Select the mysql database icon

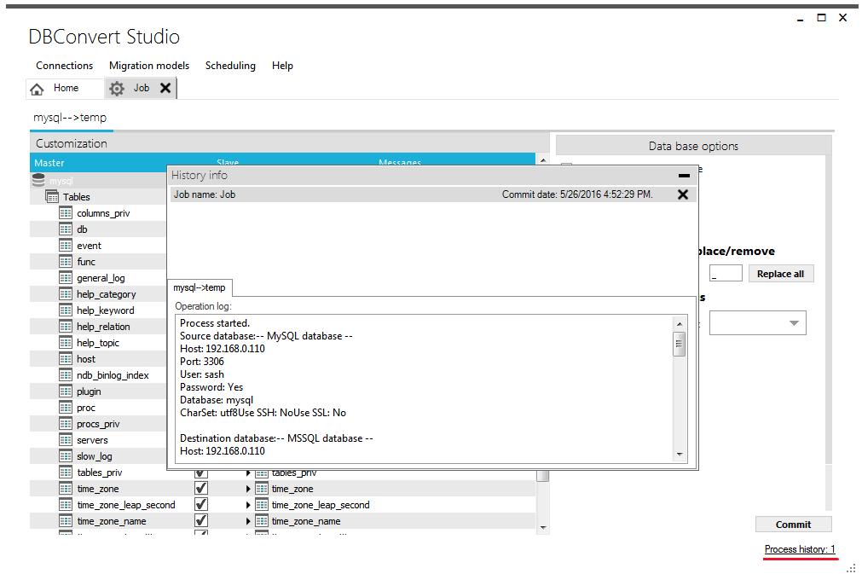38,180
